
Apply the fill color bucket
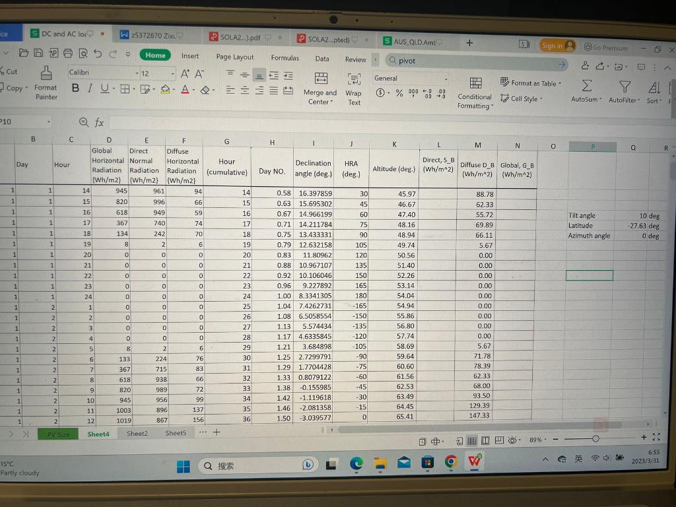click(164, 90)
